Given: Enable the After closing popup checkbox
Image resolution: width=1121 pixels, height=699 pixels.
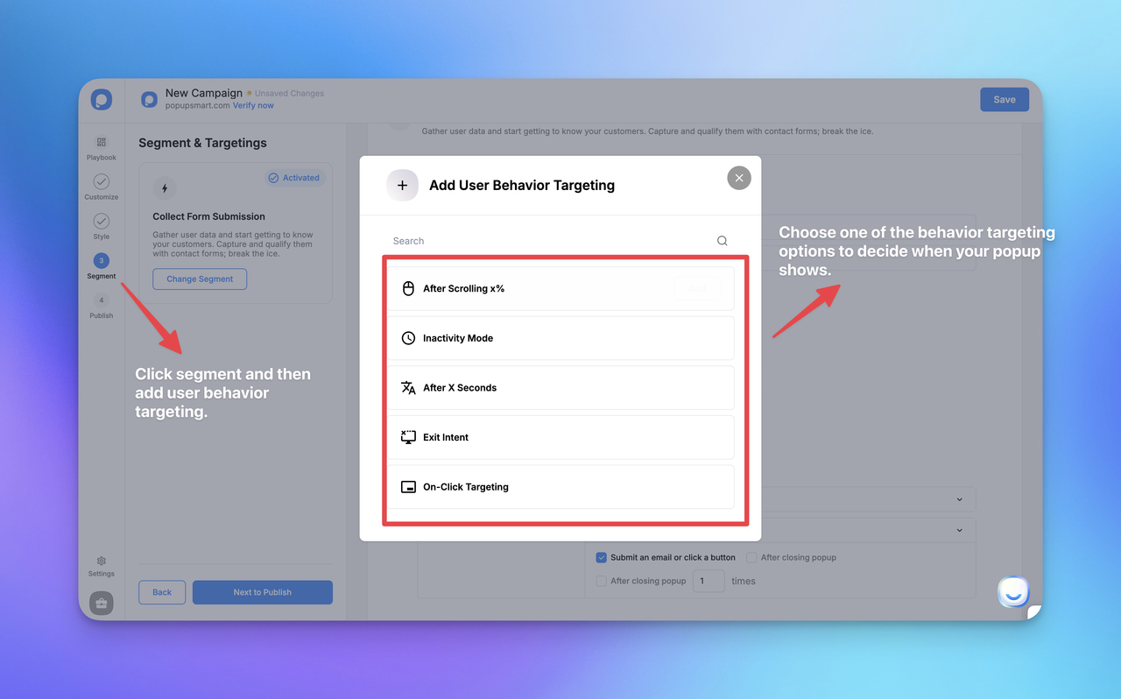Looking at the screenshot, I should pyautogui.click(x=751, y=557).
